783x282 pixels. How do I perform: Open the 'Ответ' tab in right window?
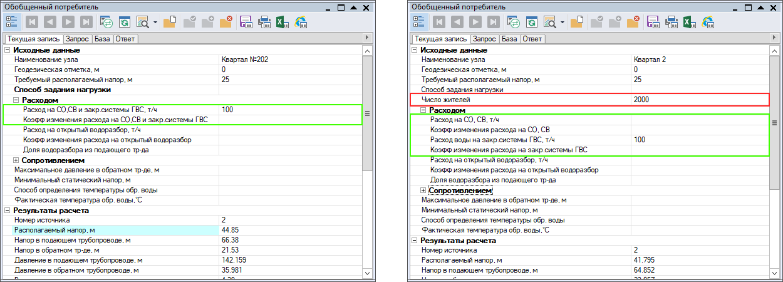tap(532, 39)
